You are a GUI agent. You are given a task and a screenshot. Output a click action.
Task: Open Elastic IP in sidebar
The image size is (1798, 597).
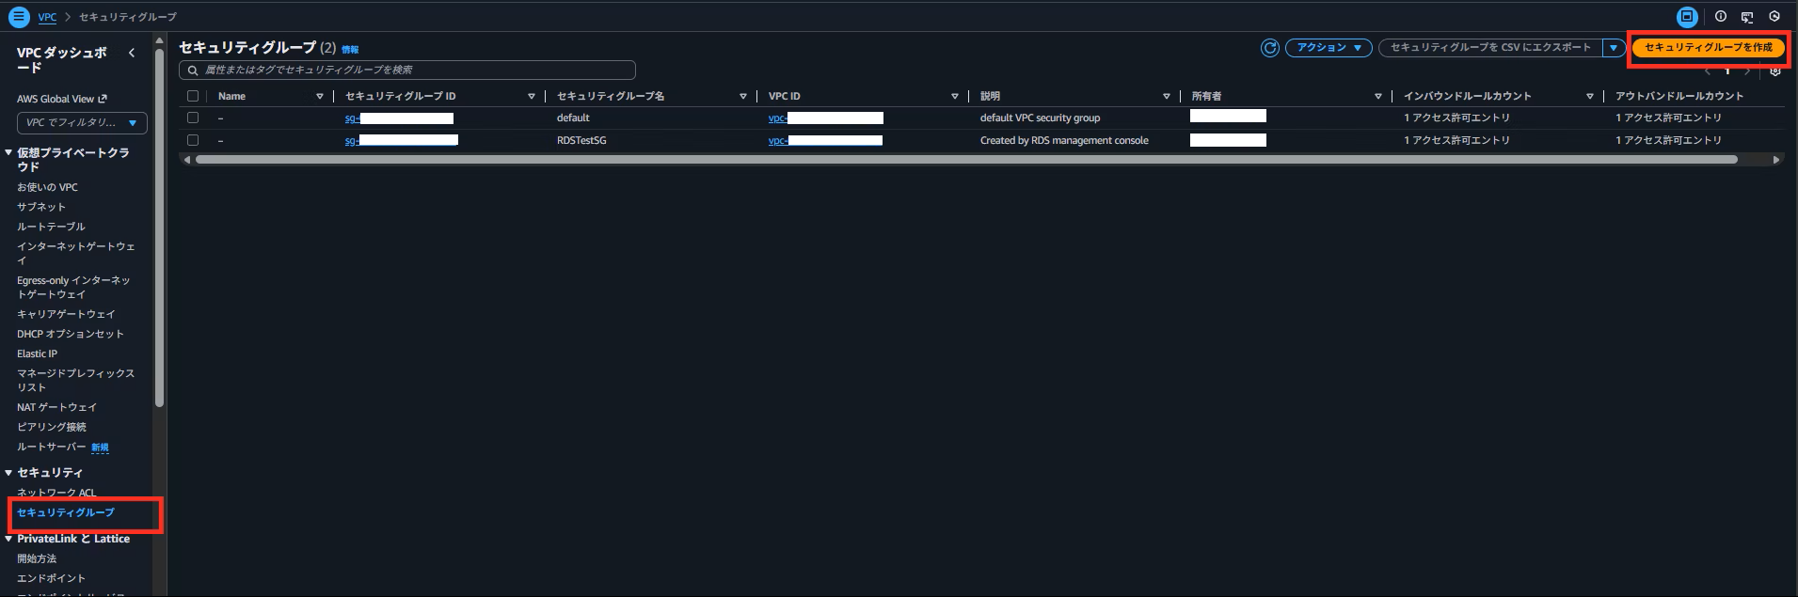(37, 353)
